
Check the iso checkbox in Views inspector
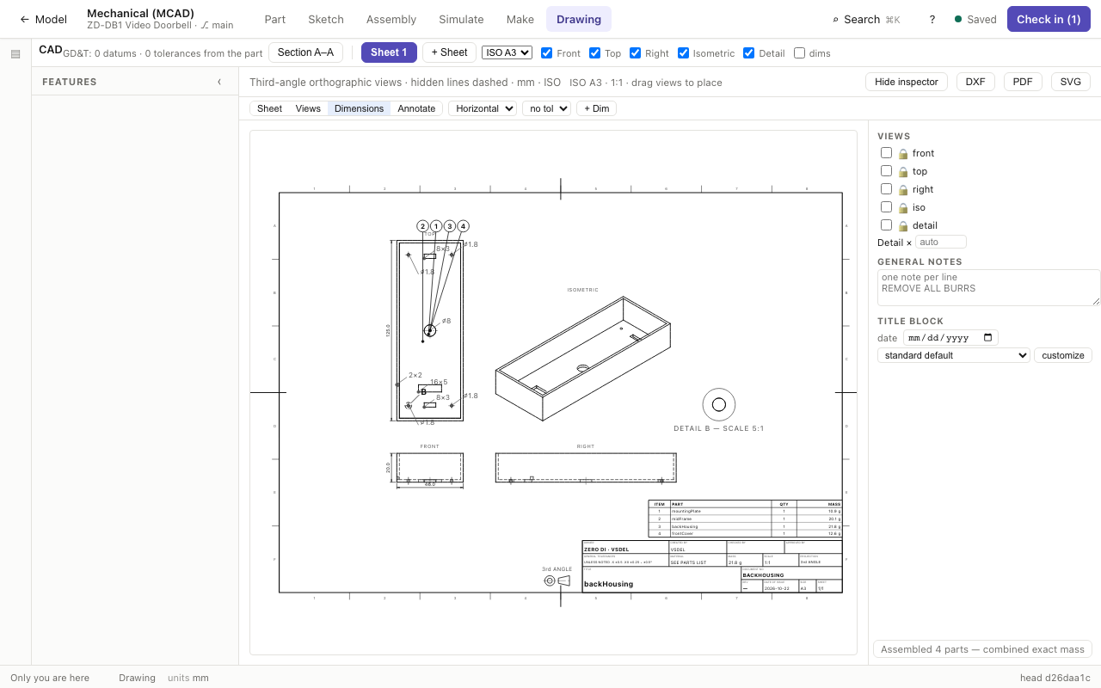point(886,206)
